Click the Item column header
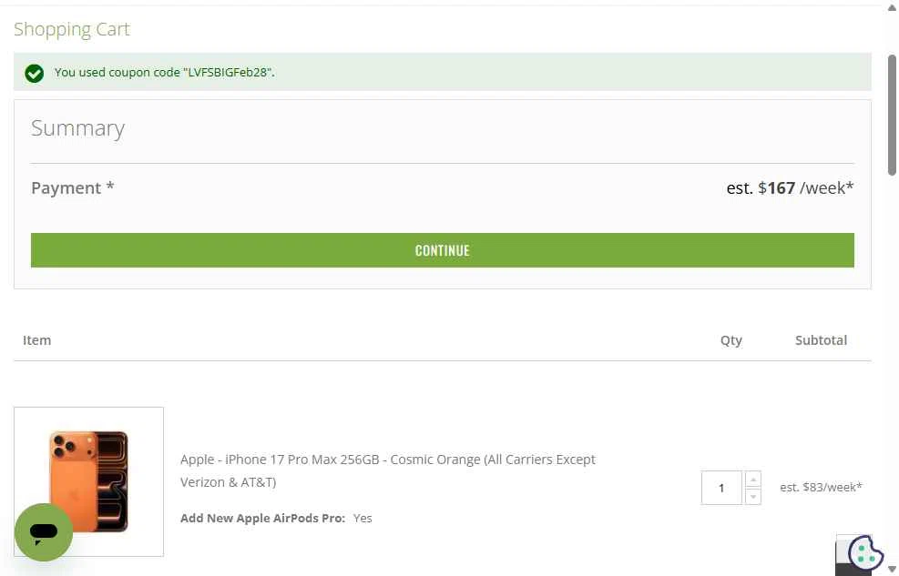The image size is (899, 576). tap(36, 340)
